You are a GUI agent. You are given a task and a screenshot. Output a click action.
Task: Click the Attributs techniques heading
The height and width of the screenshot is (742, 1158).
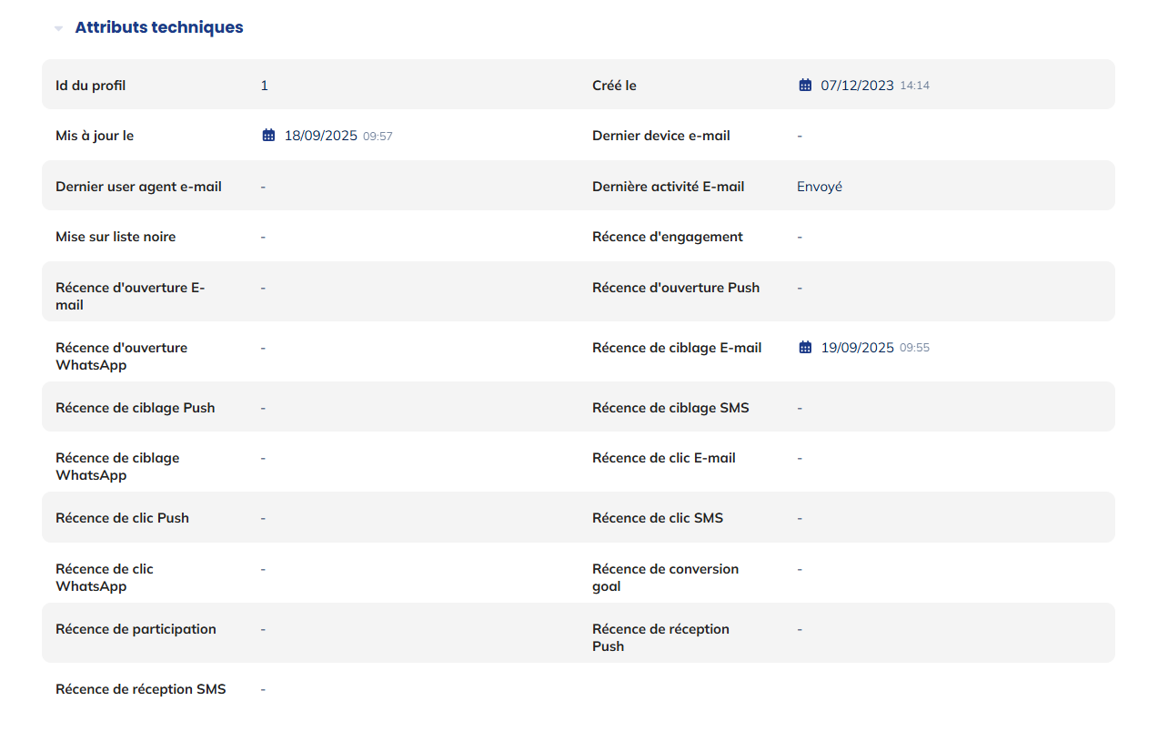[159, 27]
